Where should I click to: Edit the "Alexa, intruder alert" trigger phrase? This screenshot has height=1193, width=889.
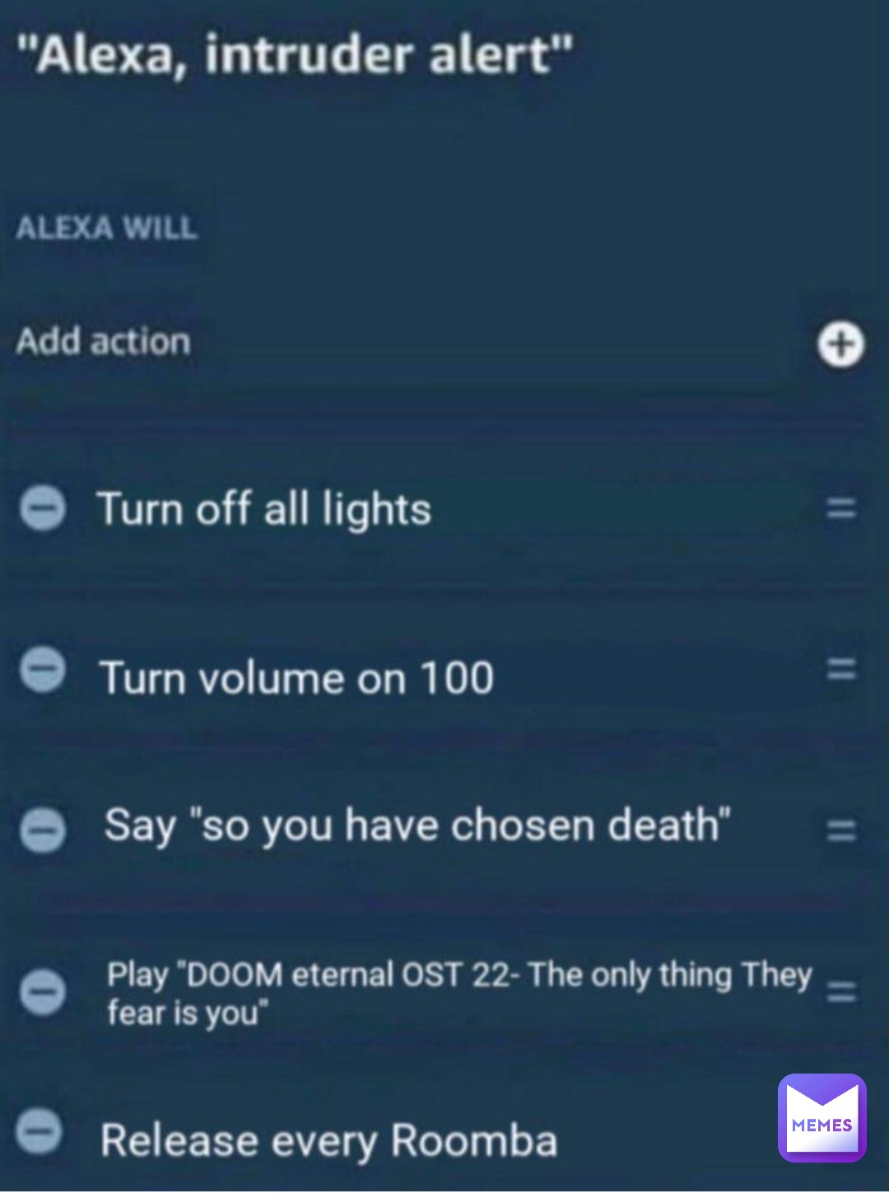click(295, 56)
